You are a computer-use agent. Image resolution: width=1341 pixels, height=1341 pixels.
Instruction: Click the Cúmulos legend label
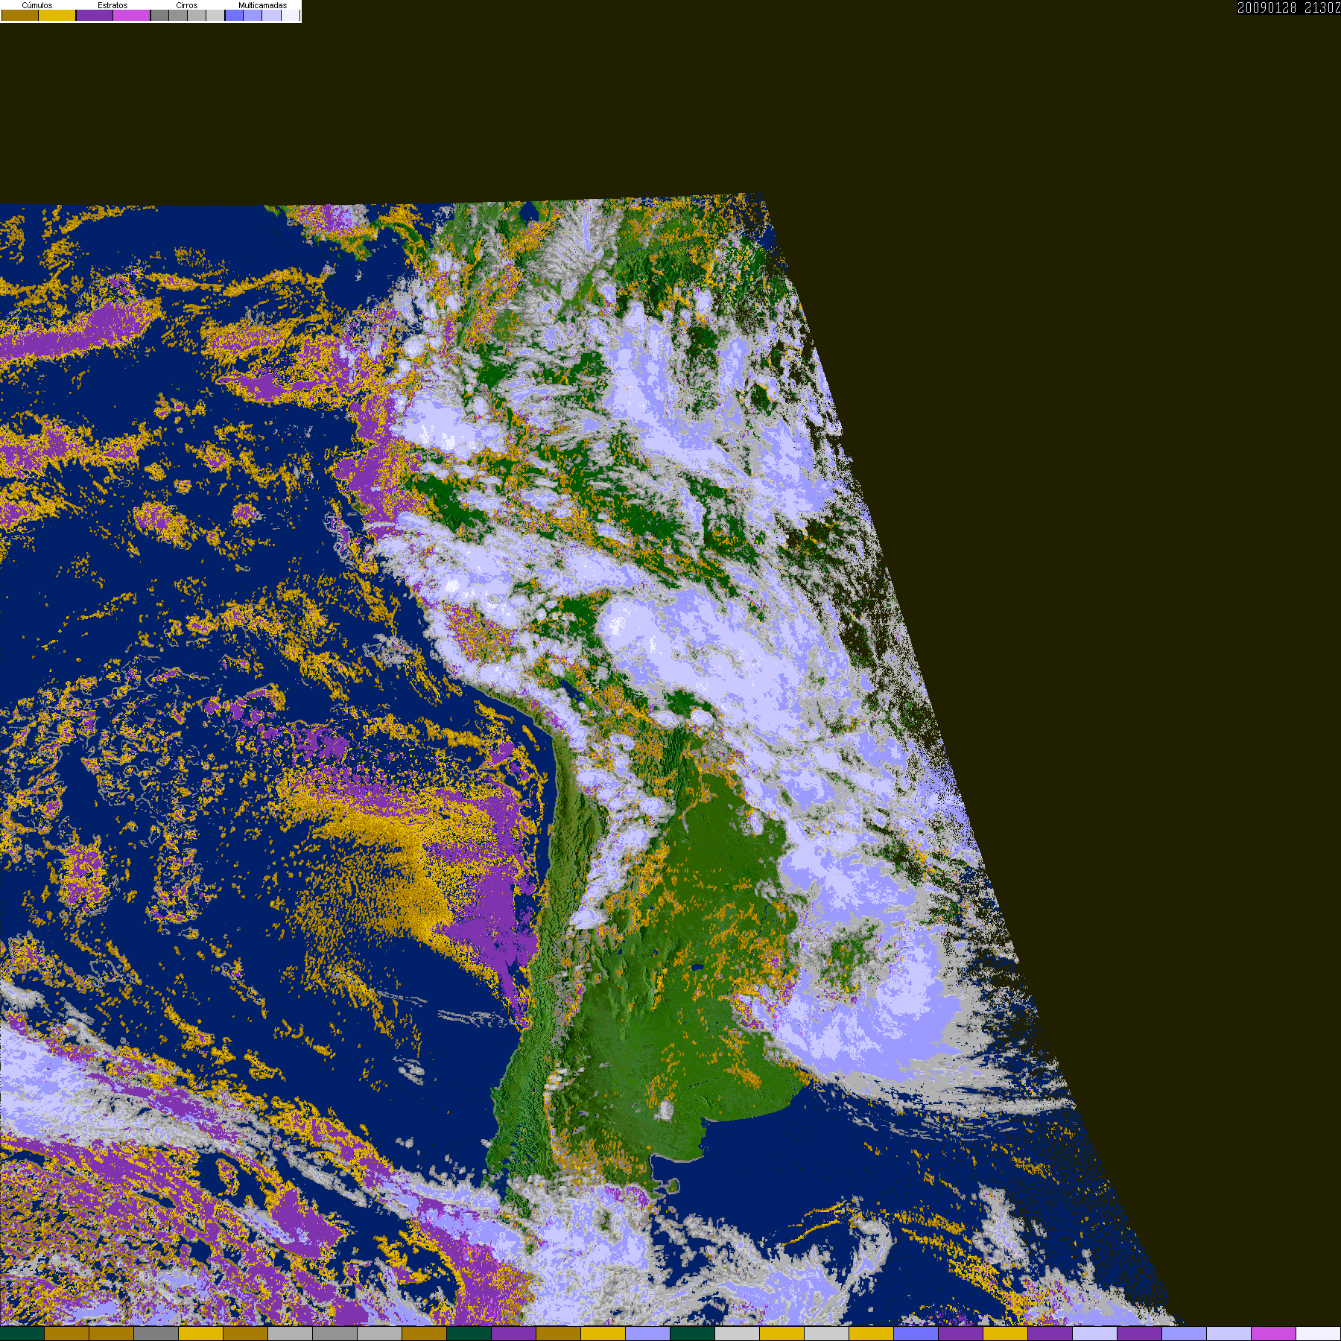click(x=37, y=5)
